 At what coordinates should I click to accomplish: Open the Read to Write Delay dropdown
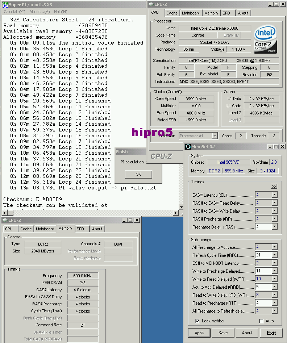[x=275, y=295]
